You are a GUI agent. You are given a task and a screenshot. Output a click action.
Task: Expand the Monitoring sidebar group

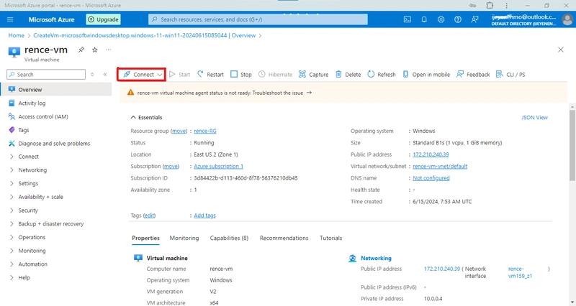click(32, 251)
